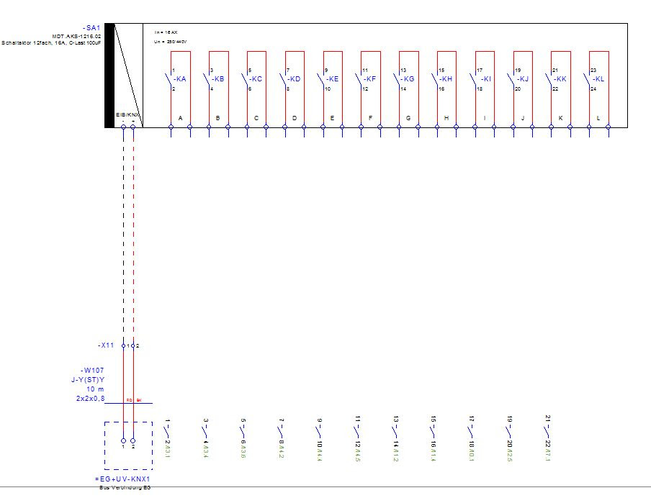The width and height of the screenshot is (651, 498).
Task: Select the -KL switch contact symbol
Action: 587,79
